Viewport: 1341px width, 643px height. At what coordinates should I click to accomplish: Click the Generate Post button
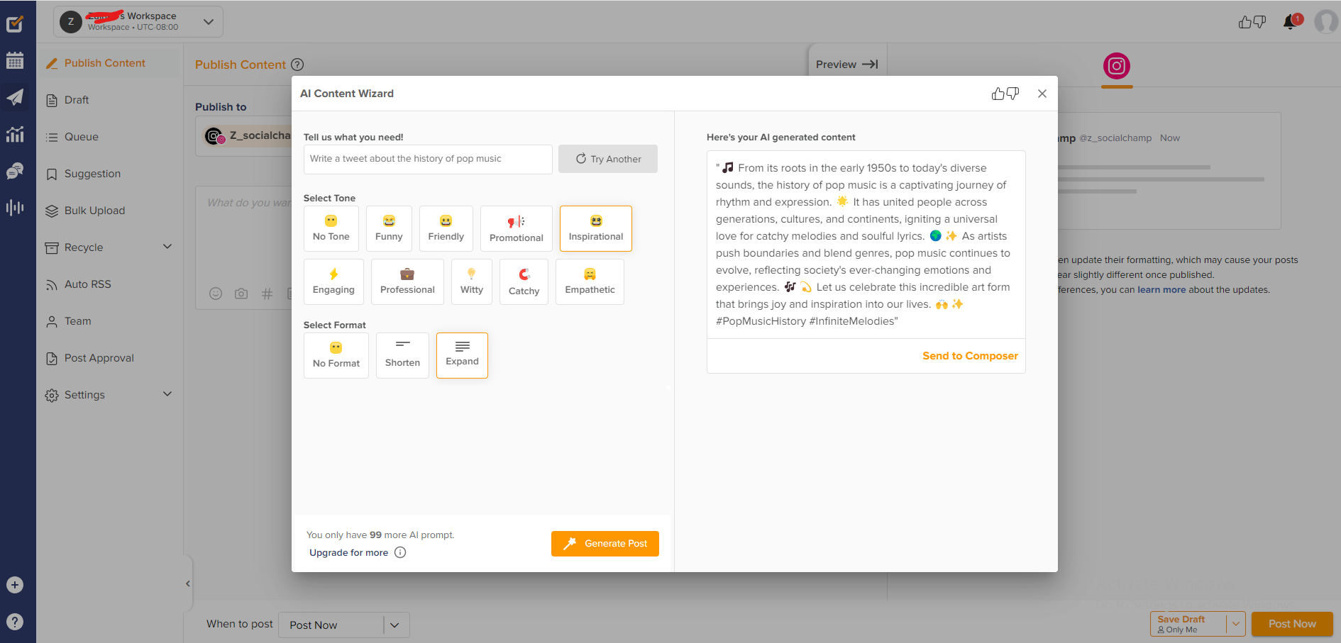pos(605,544)
